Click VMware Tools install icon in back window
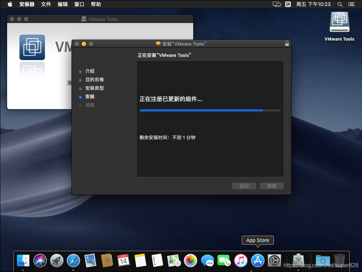 [x=32, y=47]
